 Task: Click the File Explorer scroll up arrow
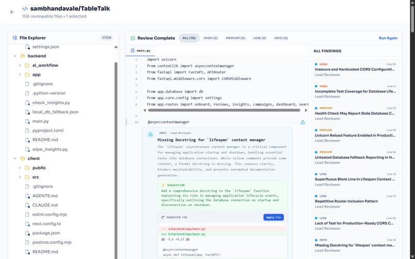click(x=116, y=47)
